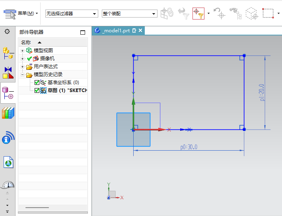Viewport: 282px width, 216px height.
Task: Uncheck the 基准坐标系 (0) checkbox
Action: pos(37,82)
